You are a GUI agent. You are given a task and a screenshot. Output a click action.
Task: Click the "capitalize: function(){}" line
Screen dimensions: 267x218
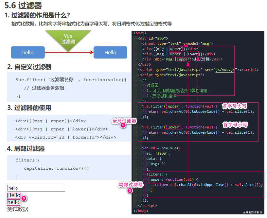click(56, 168)
